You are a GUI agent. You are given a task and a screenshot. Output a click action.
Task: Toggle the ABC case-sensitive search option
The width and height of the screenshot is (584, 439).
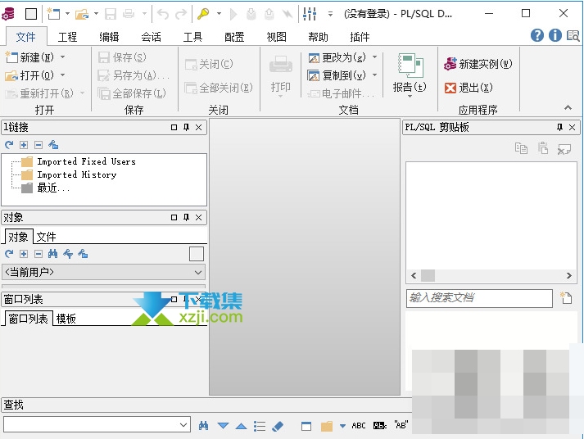point(359,425)
